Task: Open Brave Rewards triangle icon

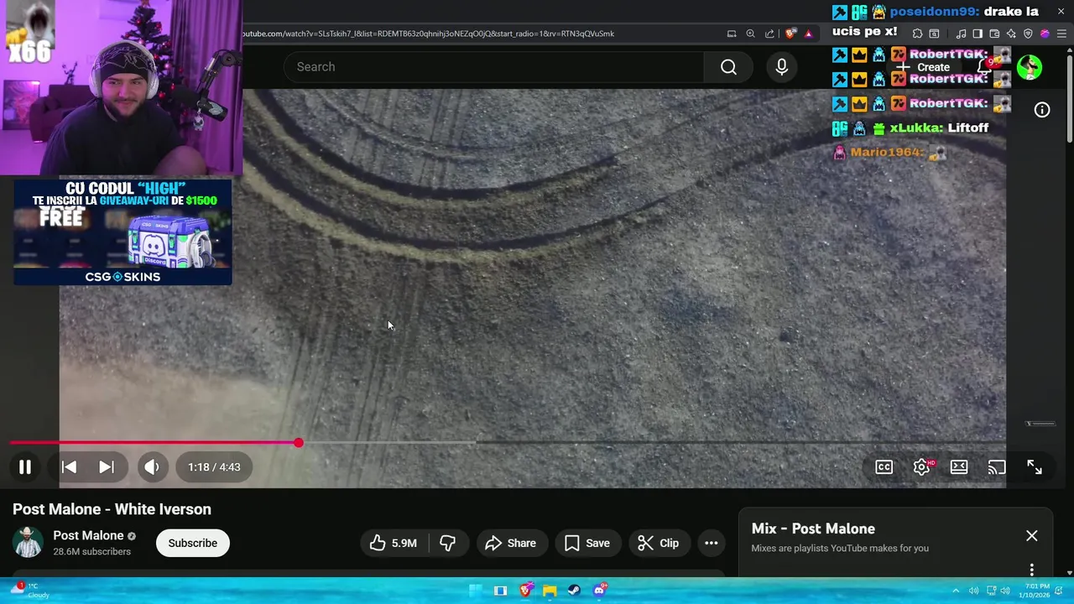Action: click(809, 34)
